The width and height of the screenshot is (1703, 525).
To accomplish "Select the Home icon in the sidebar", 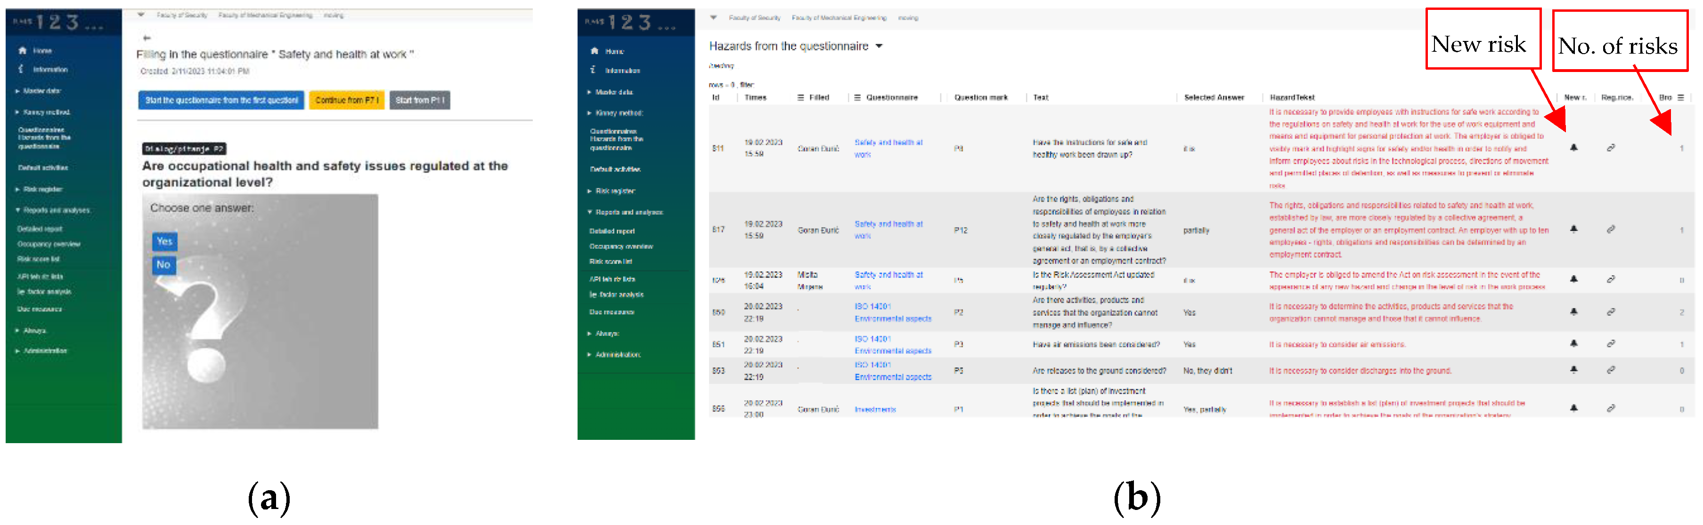I will click(23, 50).
